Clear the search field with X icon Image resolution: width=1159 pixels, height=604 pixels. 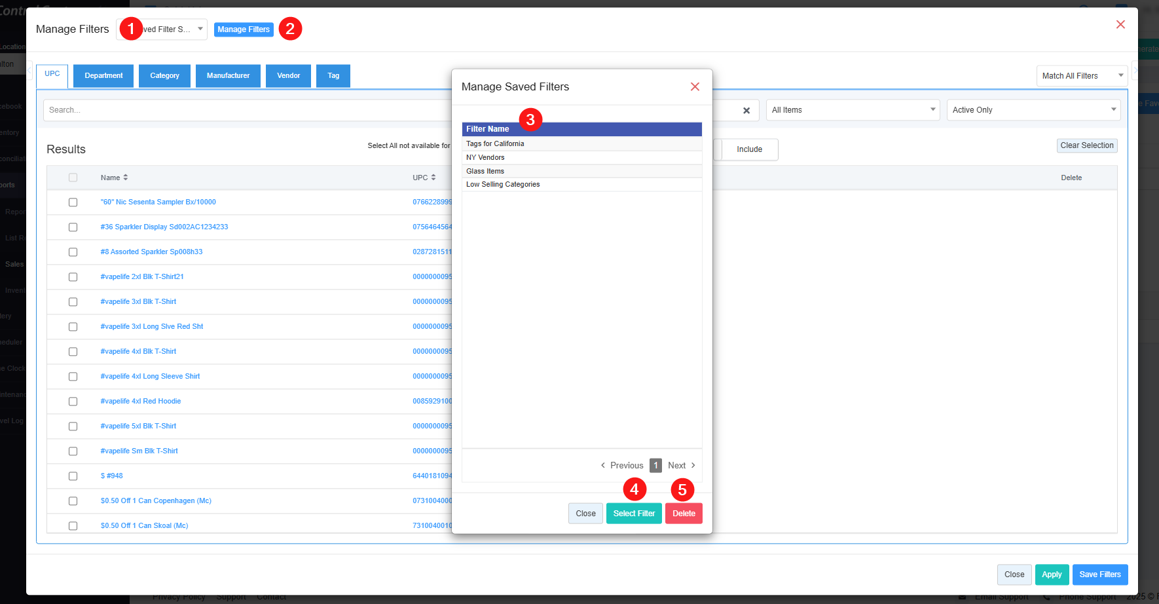[746, 111]
